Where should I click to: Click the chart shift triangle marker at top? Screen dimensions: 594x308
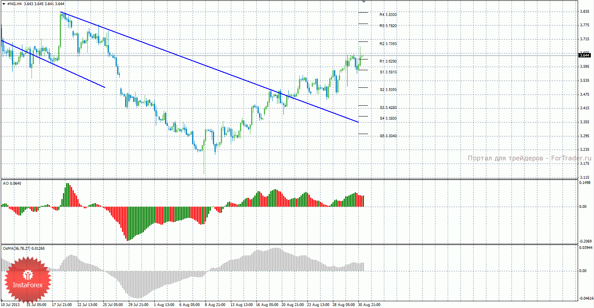[363, 2]
